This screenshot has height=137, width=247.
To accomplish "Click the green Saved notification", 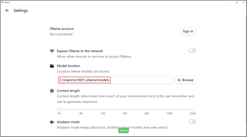I will (x=123, y=130).
